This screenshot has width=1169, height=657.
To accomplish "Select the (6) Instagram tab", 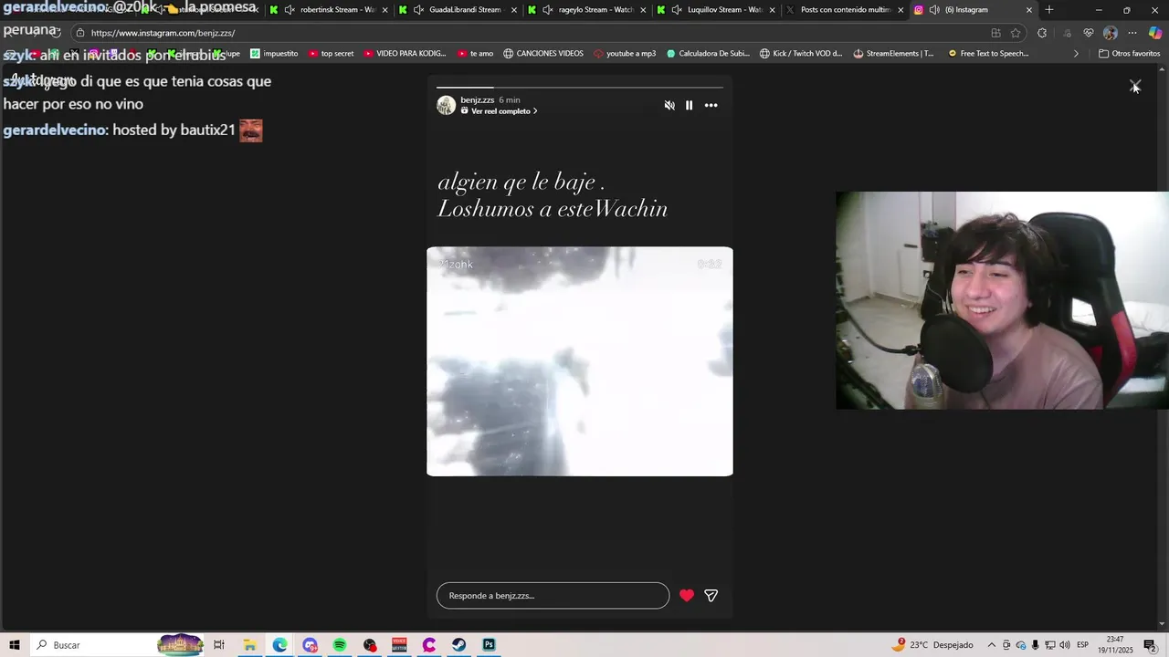I will tap(974, 10).
